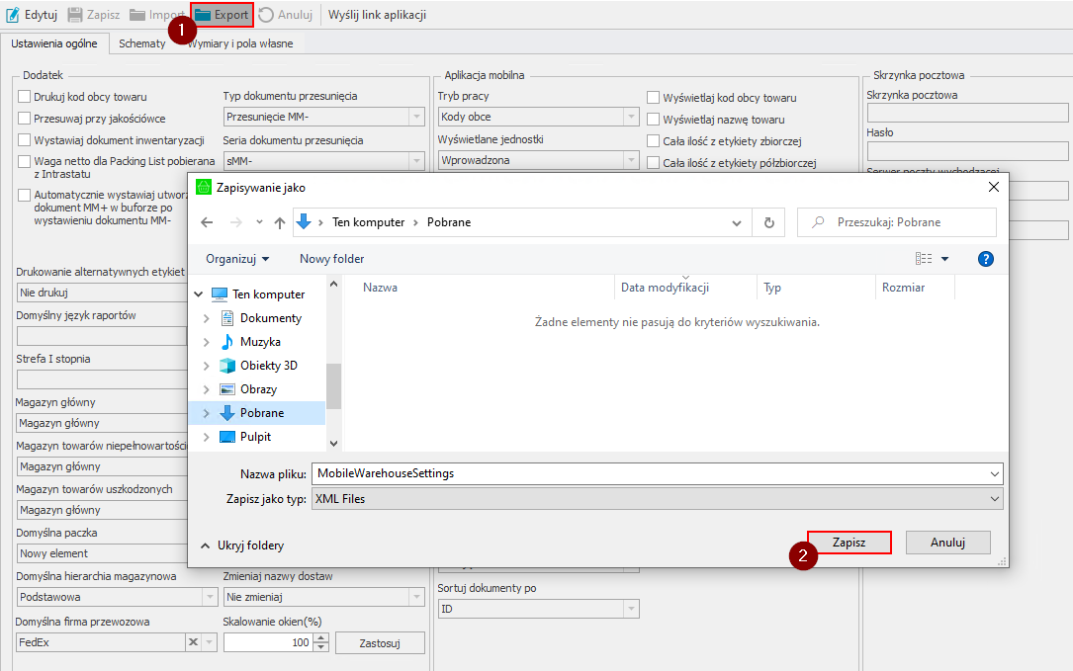Check Wystawiaj dokument inwentaryzacji option

[x=25, y=139]
